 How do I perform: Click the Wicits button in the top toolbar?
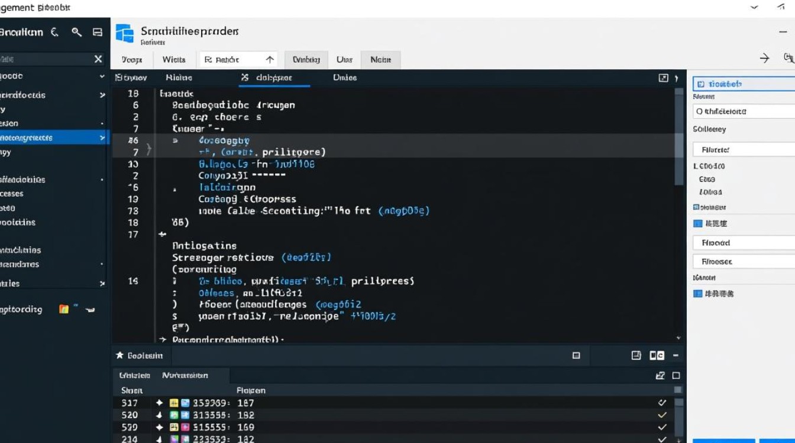click(x=174, y=59)
